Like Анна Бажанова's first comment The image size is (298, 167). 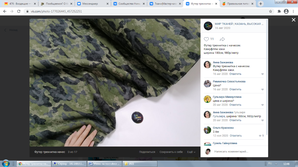(x=263, y=74)
